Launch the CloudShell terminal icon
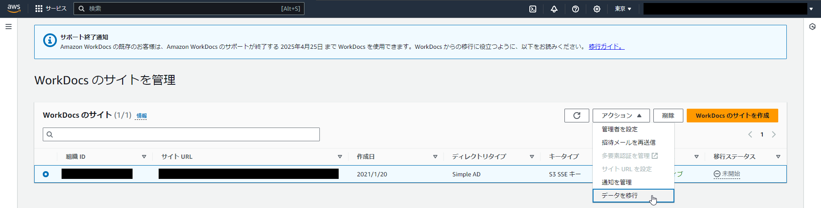The width and height of the screenshot is (821, 208). click(533, 9)
